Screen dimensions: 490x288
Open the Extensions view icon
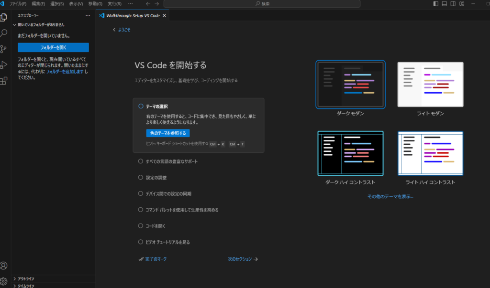click(4, 80)
